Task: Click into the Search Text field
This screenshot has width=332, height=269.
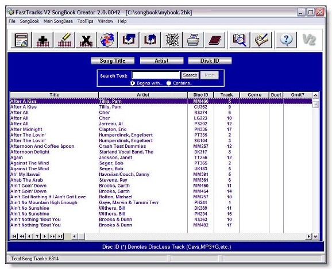Action: coord(156,75)
